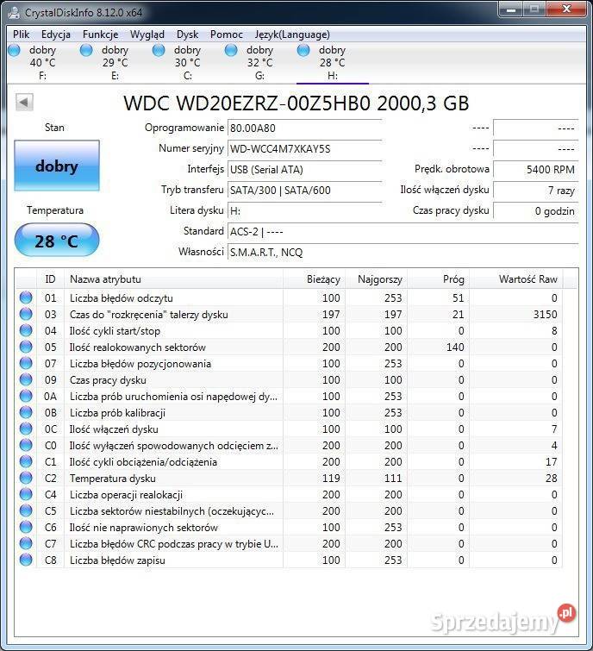Click the 'Najgorszy' column header

pos(377,279)
